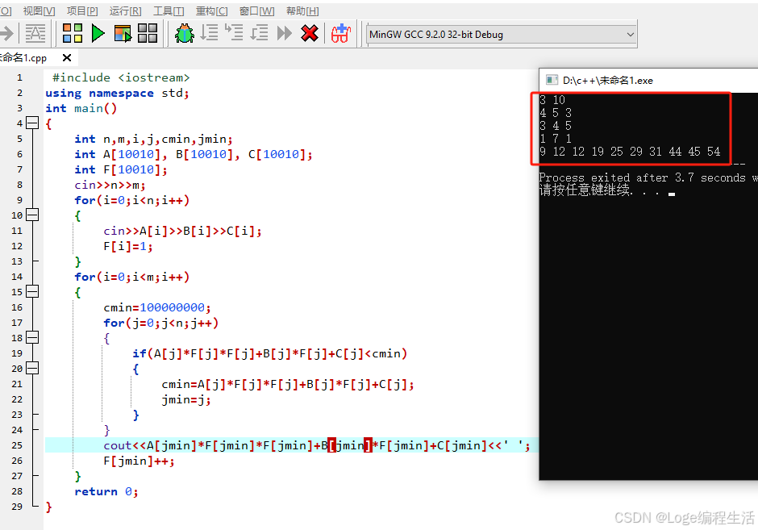Collapse the code fold at line 15
The width and height of the screenshot is (758, 530).
pyautogui.click(x=32, y=291)
